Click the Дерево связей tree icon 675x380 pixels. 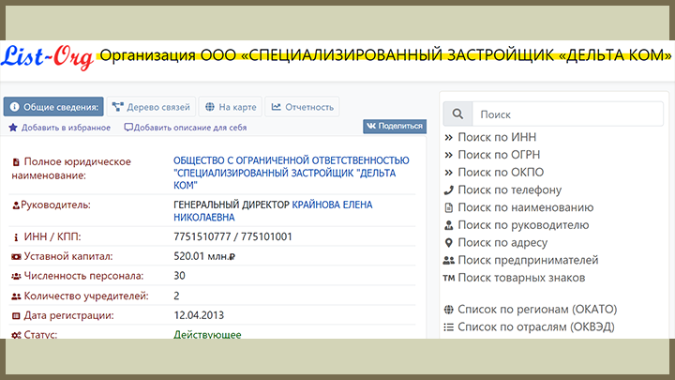pyautogui.click(x=117, y=107)
